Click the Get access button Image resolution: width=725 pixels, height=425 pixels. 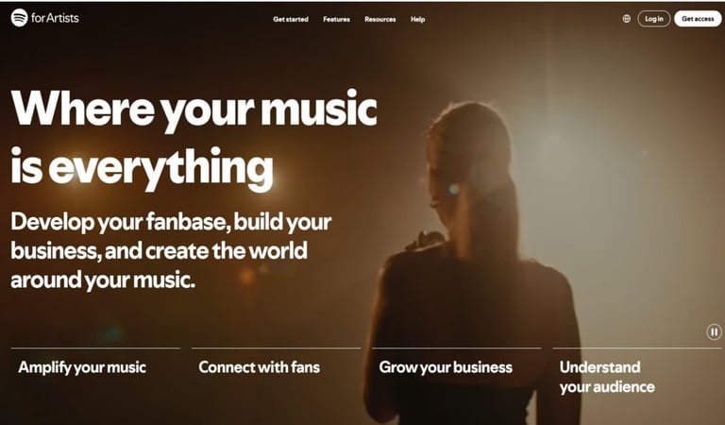pos(698,19)
